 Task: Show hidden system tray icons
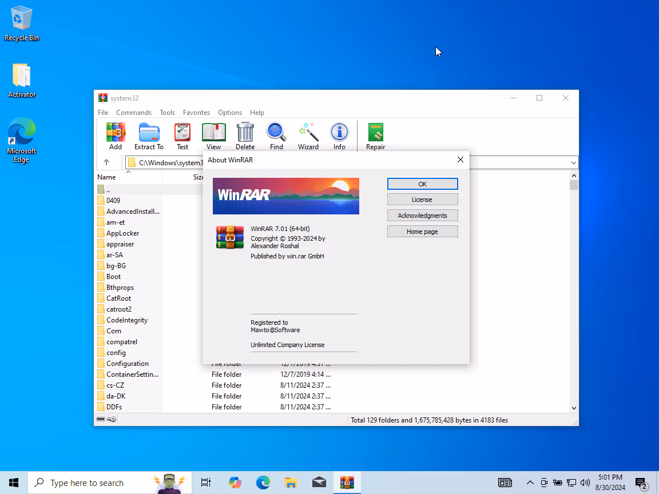tap(530, 483)
